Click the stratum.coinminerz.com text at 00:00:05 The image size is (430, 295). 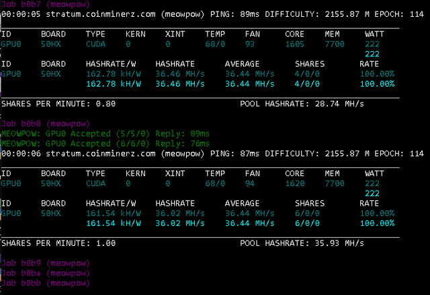coord(100,14)
